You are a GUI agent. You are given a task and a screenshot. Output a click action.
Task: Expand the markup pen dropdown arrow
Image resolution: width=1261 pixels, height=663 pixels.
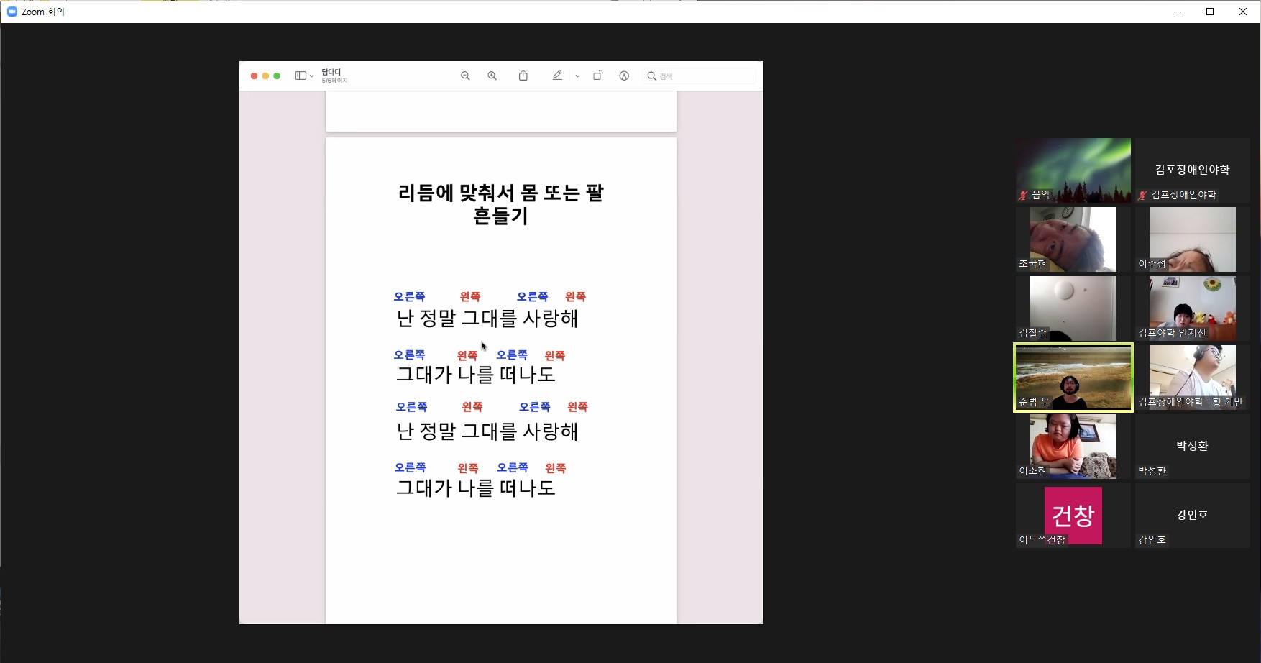(577, 76)
